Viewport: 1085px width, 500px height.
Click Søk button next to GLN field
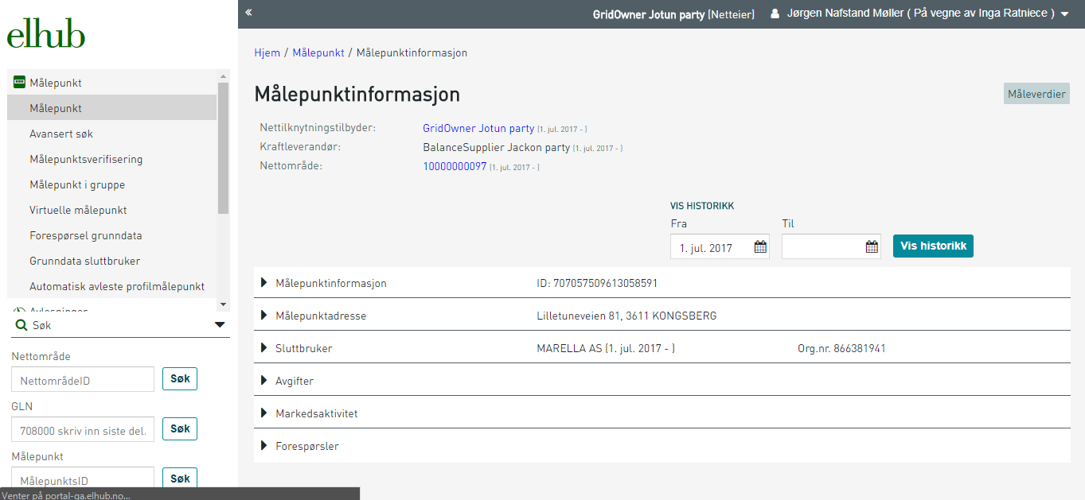pyautogui.click(x=180, y=429)
